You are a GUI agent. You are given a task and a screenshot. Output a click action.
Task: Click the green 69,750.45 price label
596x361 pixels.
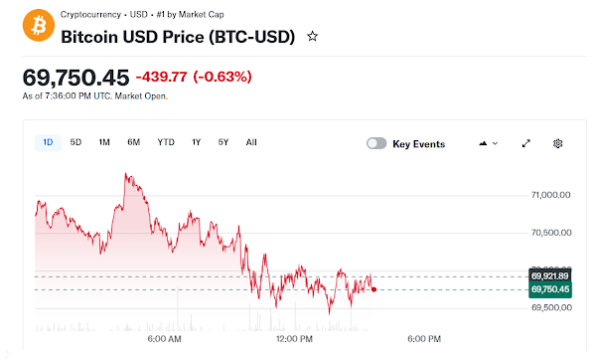[x=550, y=289]
